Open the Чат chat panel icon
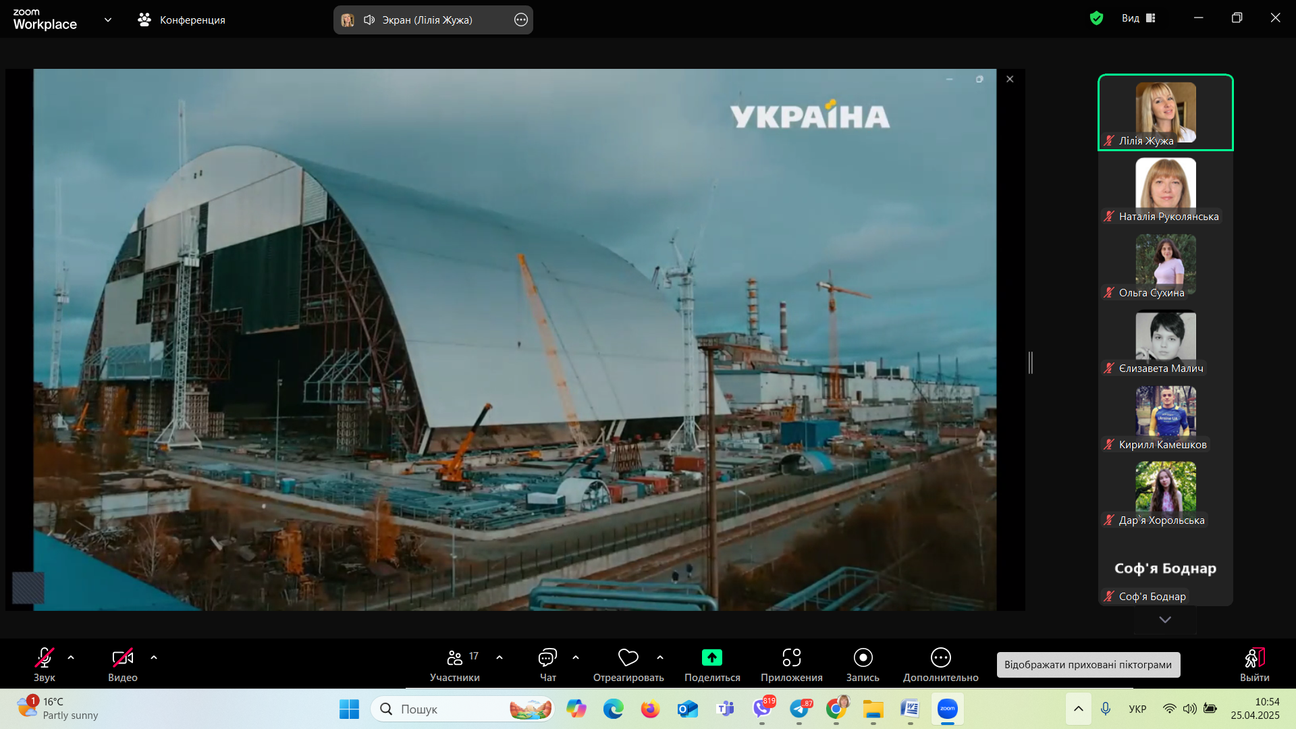Image resolution: width=1296 pixels, height=729 pixels. 547,657
